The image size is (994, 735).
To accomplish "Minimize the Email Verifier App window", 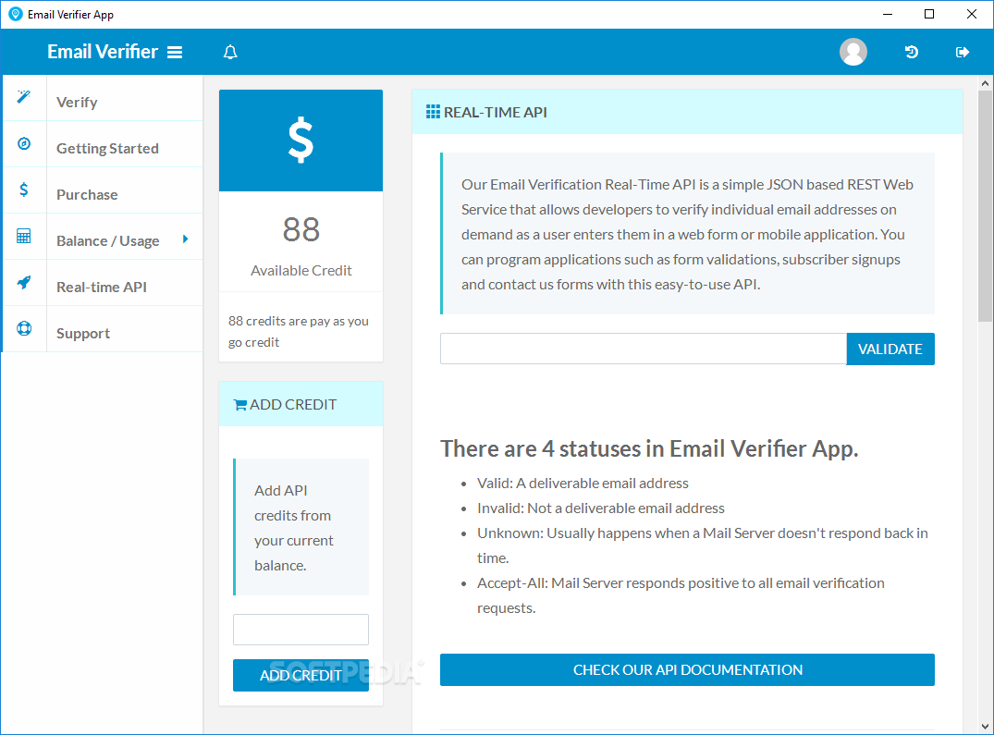I will click(x=888, y=14).
